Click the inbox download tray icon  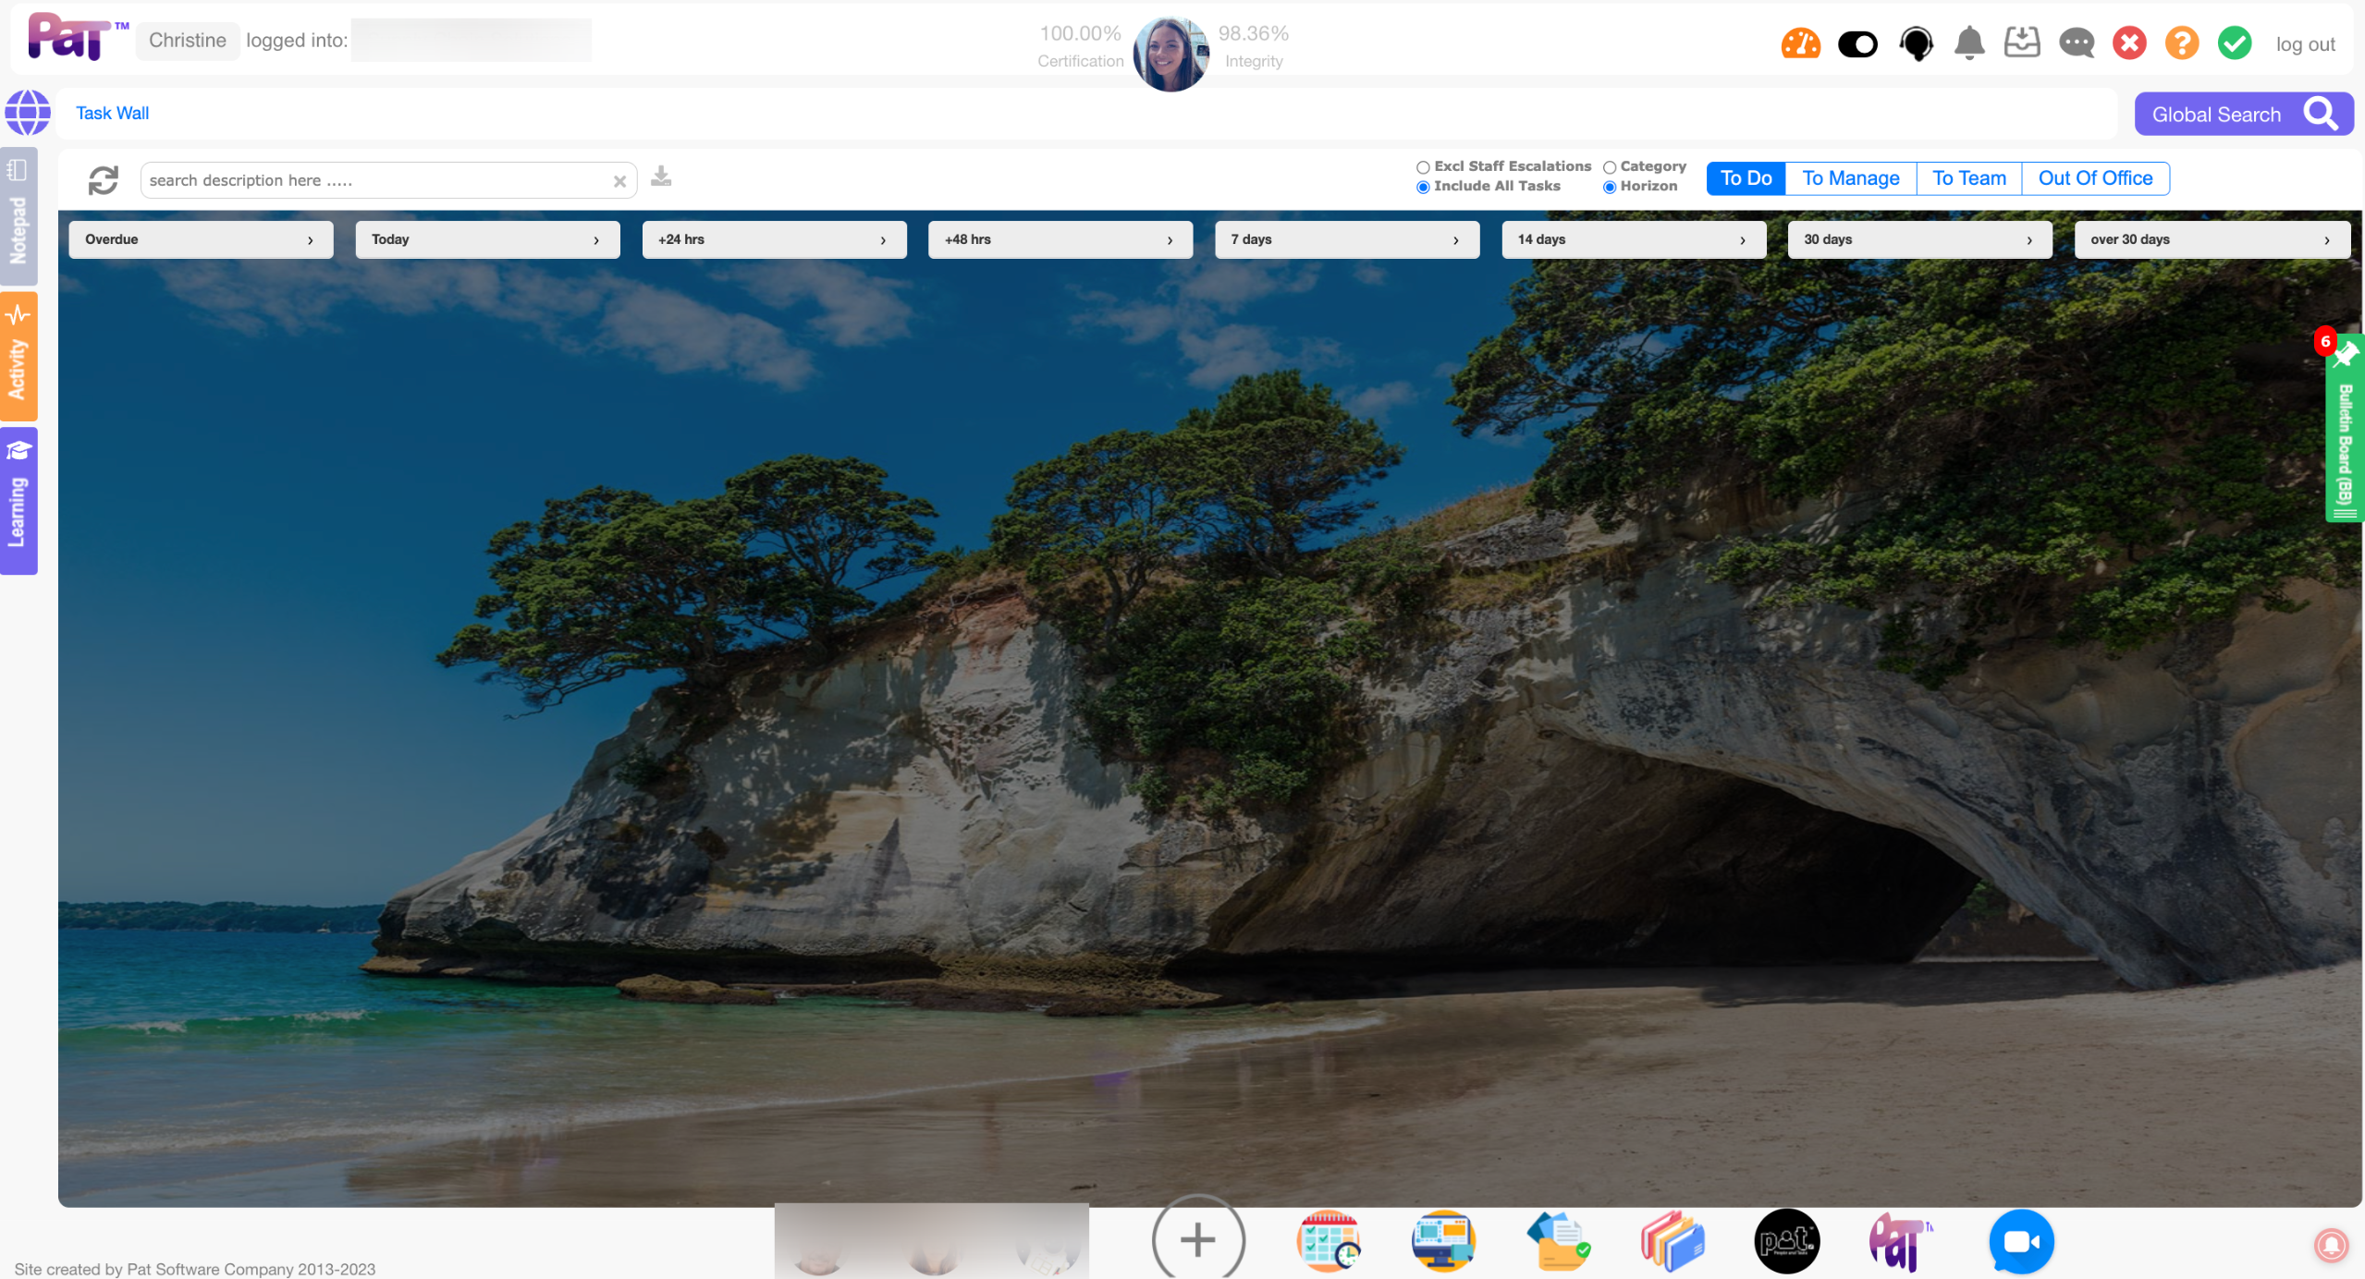pyautogui.click(x=2021, y=43)
